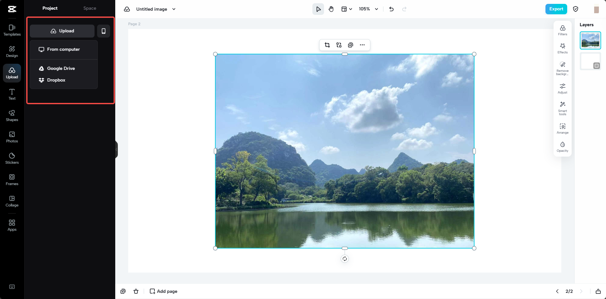The image size is (606, 299).
Task: Open the Templates sidebar panel
Action: 12,30
